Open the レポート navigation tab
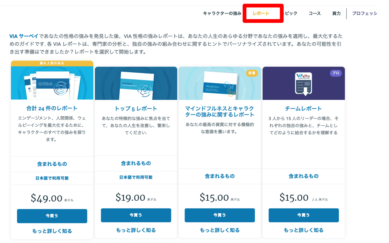The width and height of the screenshot is (389, 243). [x=261, y=13]
